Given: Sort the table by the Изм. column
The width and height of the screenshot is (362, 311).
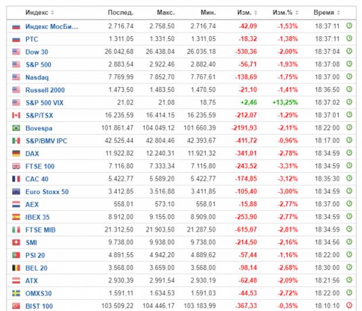Looking at the screenshot, I should (x=247, y=12).
